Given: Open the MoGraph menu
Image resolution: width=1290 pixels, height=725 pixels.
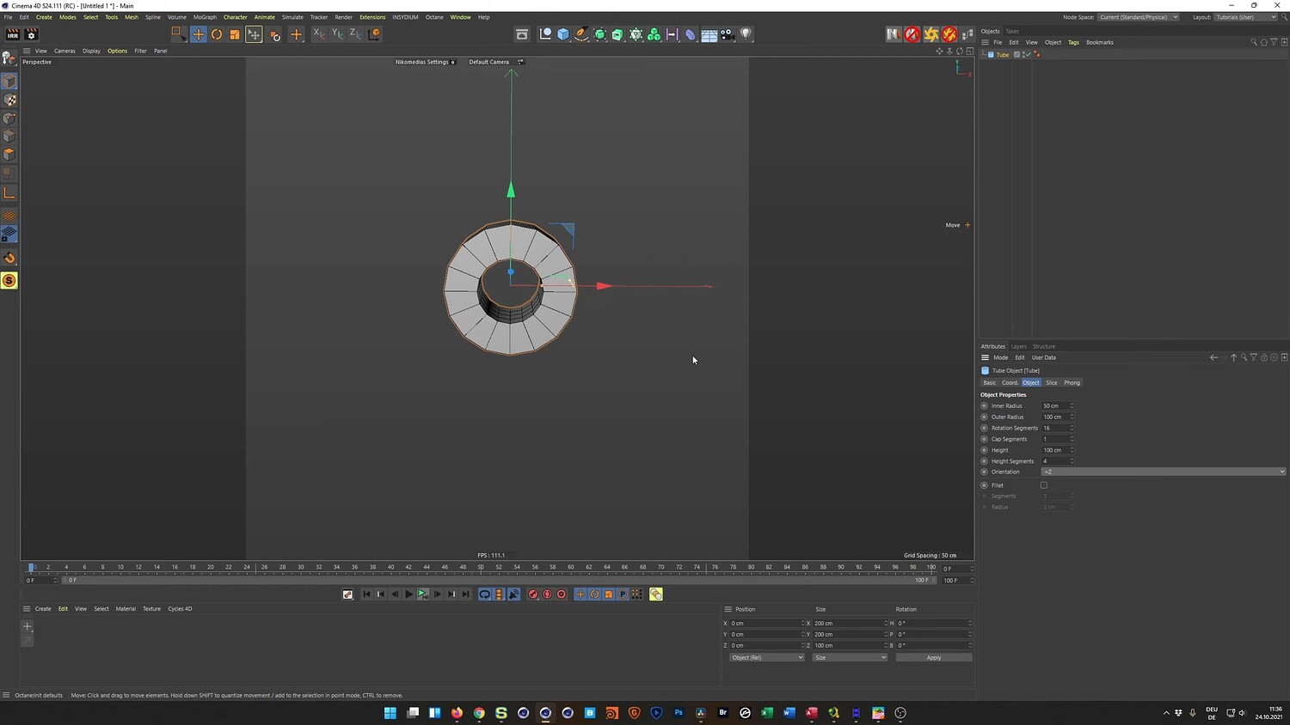Looking at the screenshot, I should pyautogui.click(x=205, y=17).
